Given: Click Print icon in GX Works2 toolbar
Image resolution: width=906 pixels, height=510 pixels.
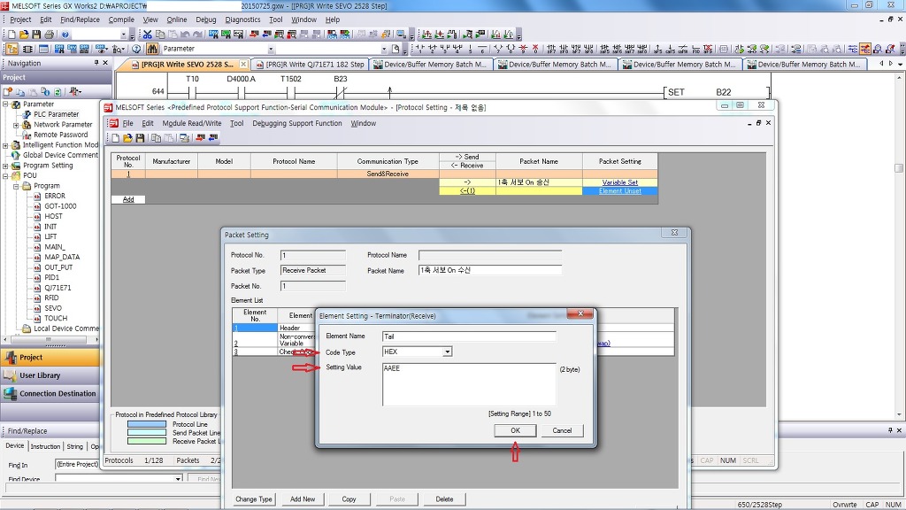Looking at the screenshot, I should click(x=49, y=35).
